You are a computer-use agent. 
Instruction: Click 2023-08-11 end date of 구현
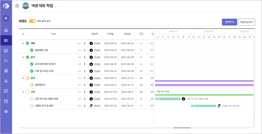tap(127, 92)
